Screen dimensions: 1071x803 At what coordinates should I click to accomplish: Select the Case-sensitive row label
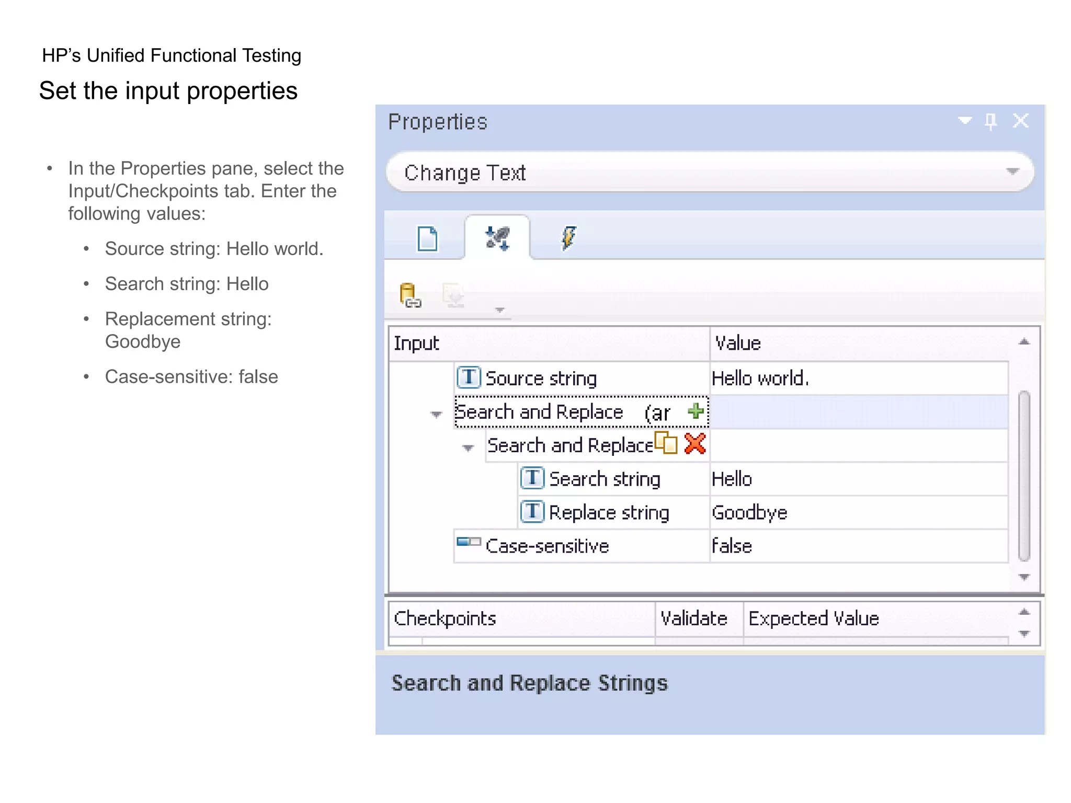[x=548, y=546]
